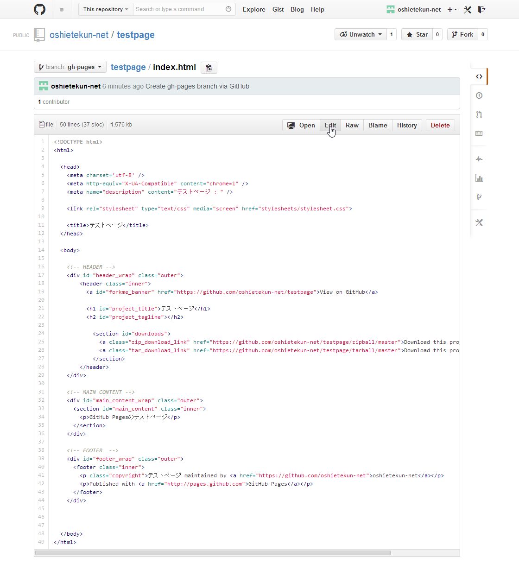Click the sign out icon
This screenshot has height=570, width=519.
481,9
